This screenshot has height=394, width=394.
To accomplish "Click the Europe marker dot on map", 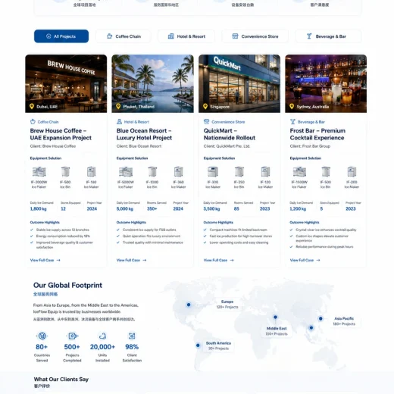I will (x=189, y=305).
